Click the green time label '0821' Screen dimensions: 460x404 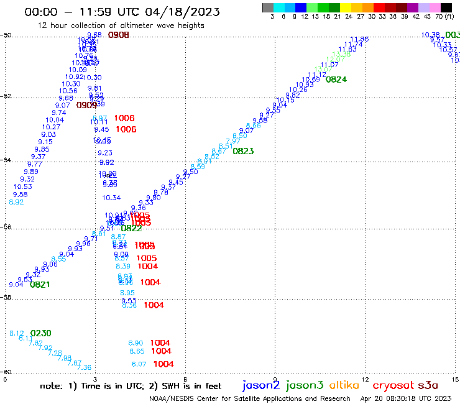(x=40, y=285)
